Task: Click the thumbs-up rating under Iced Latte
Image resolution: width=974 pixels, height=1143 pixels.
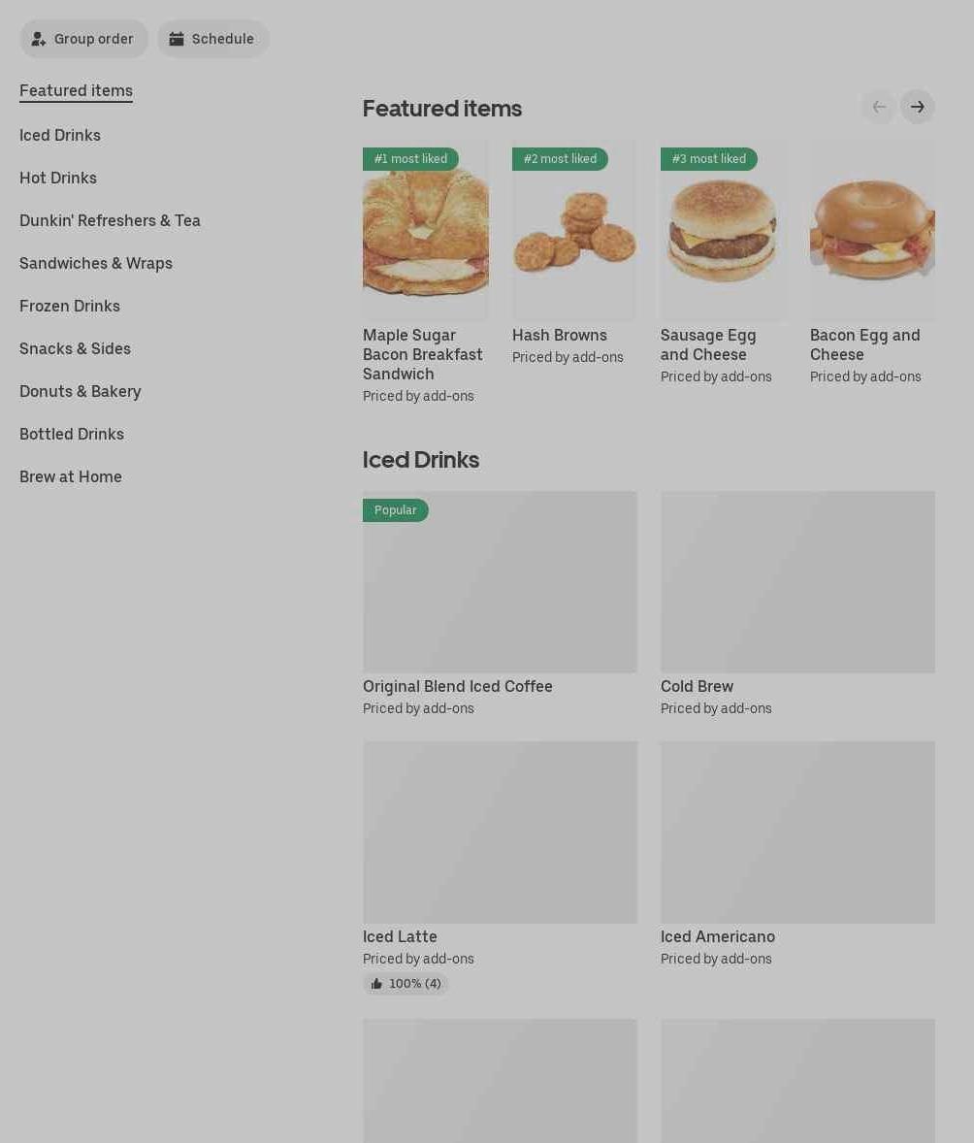Action: (406, 983)
